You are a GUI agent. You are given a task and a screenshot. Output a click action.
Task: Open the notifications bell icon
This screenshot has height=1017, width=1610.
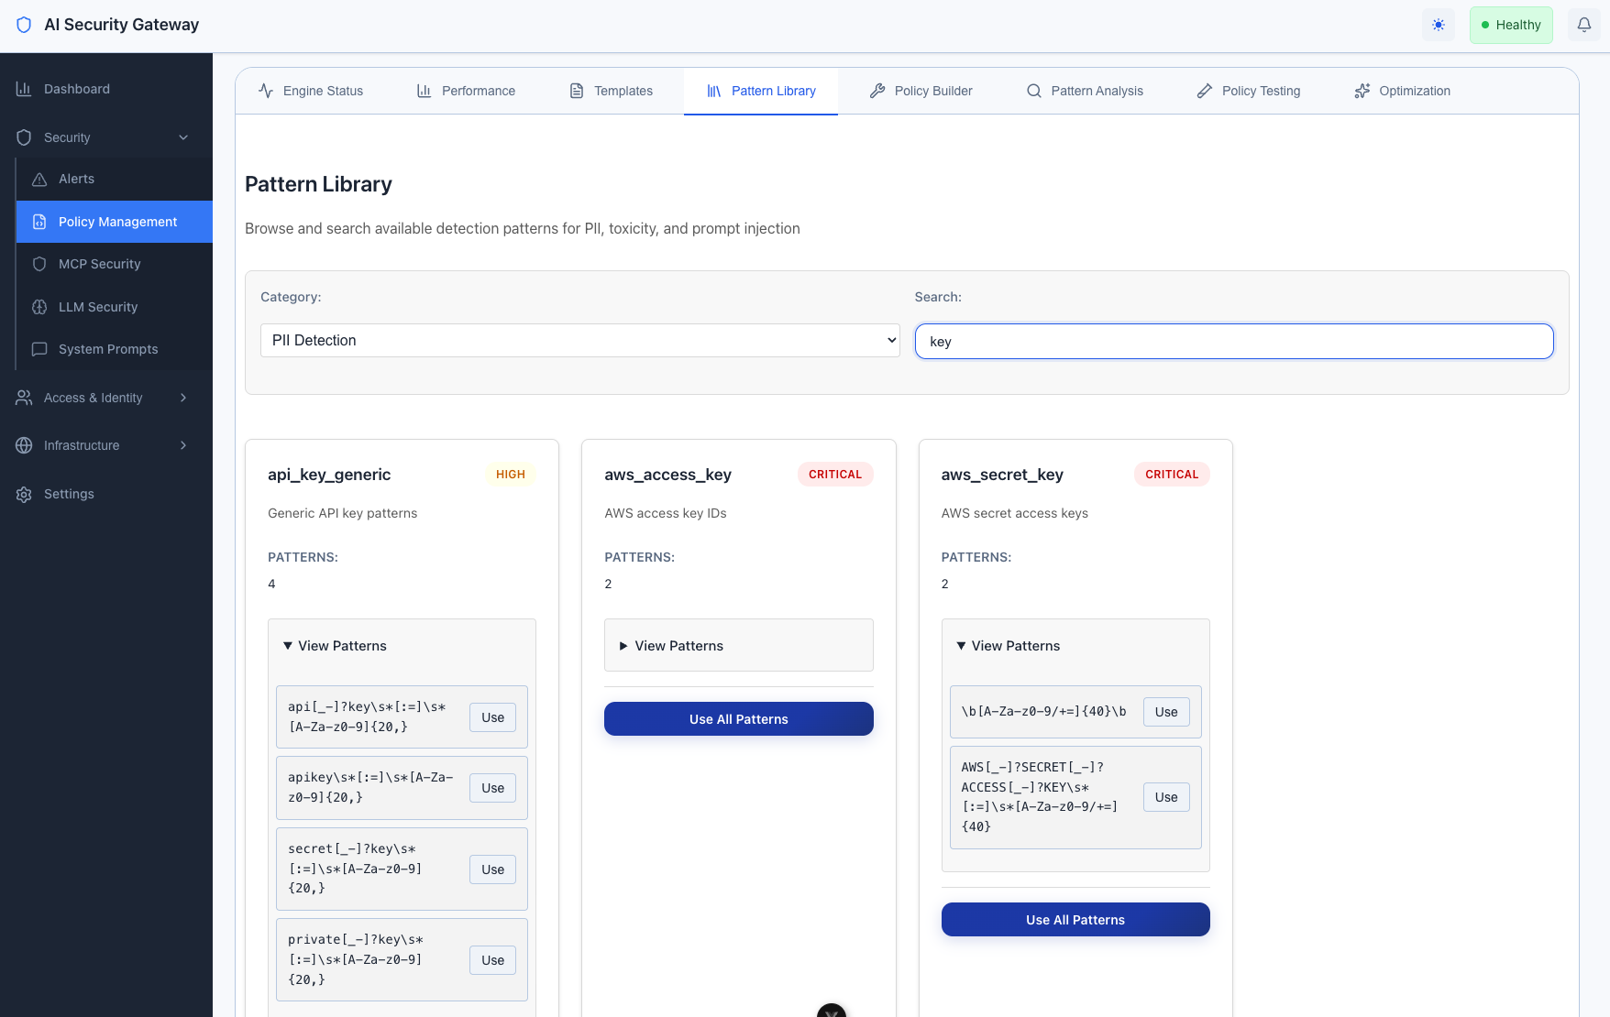[1583, 25]
